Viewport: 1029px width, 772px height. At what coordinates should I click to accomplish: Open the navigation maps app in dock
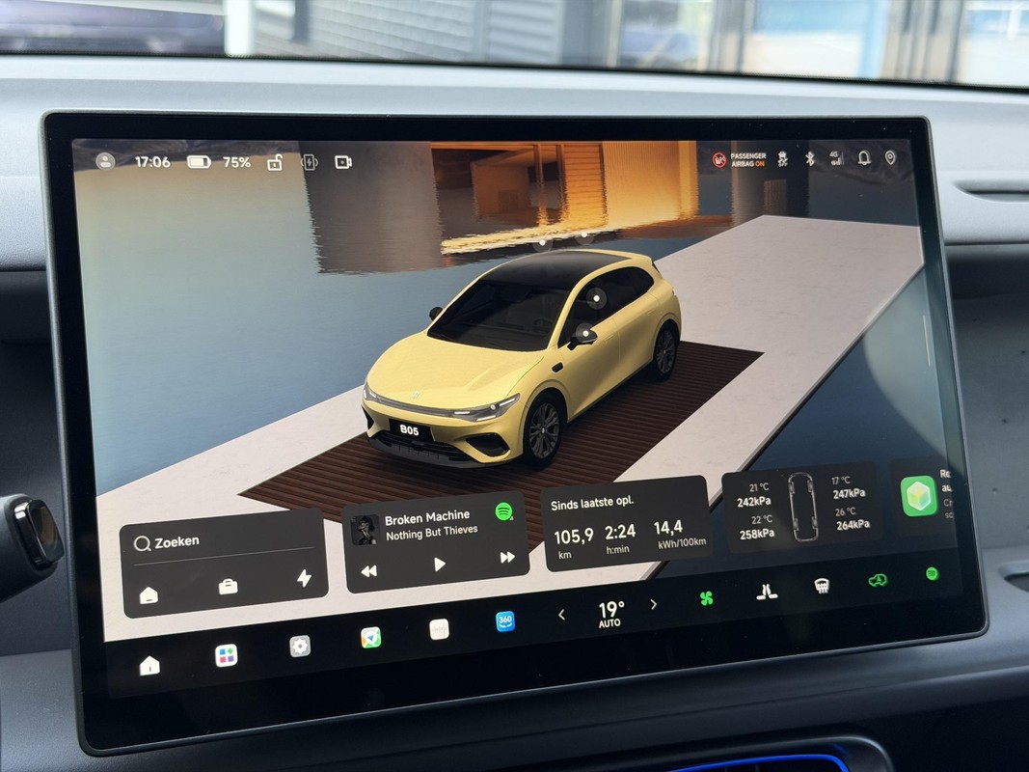[370, 638]
